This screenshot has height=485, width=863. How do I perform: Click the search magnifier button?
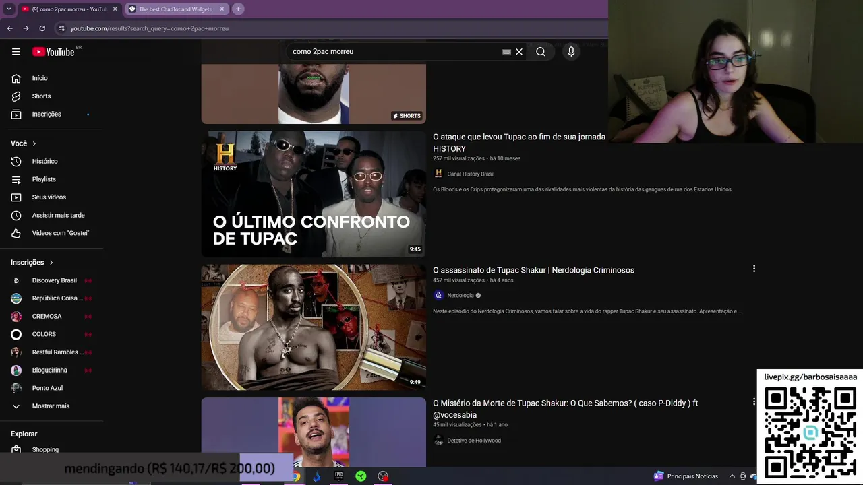click(541, 52)
